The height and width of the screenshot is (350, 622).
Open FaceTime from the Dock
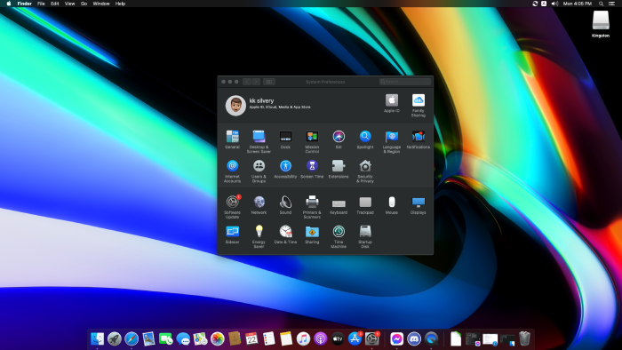click(x=166, y=338)
